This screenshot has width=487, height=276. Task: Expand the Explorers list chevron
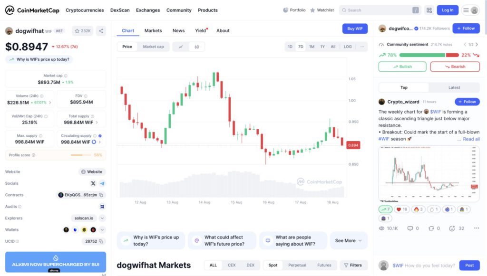tap(102, 218)
